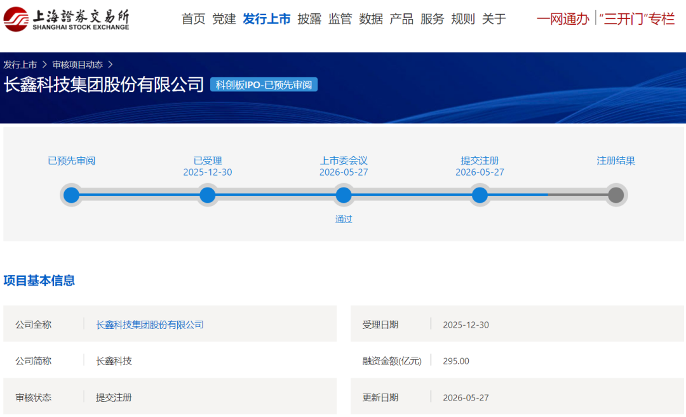The image size is (686, 417).
Task: Click the 上市委会议 timeline node
Action: pyautogui.click(x=344, y=195)
